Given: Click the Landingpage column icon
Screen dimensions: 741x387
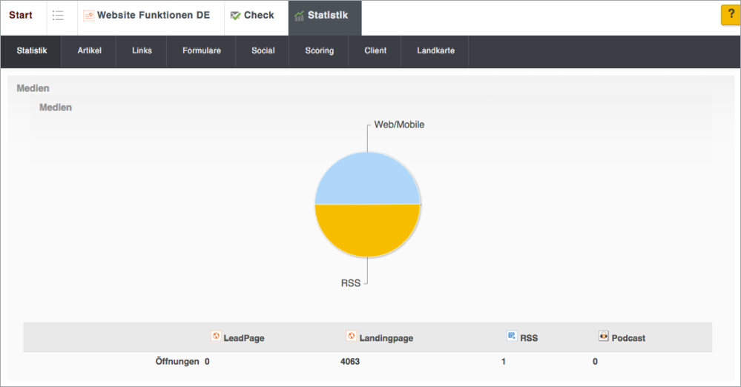Looking at the screenshot, I should (x=351, y=337).
